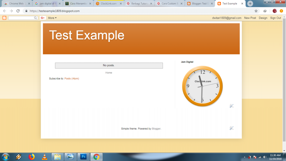Switch to the ClockLink.com tab
The height and width of the screenshot is (161, 286).
point(109,3)
